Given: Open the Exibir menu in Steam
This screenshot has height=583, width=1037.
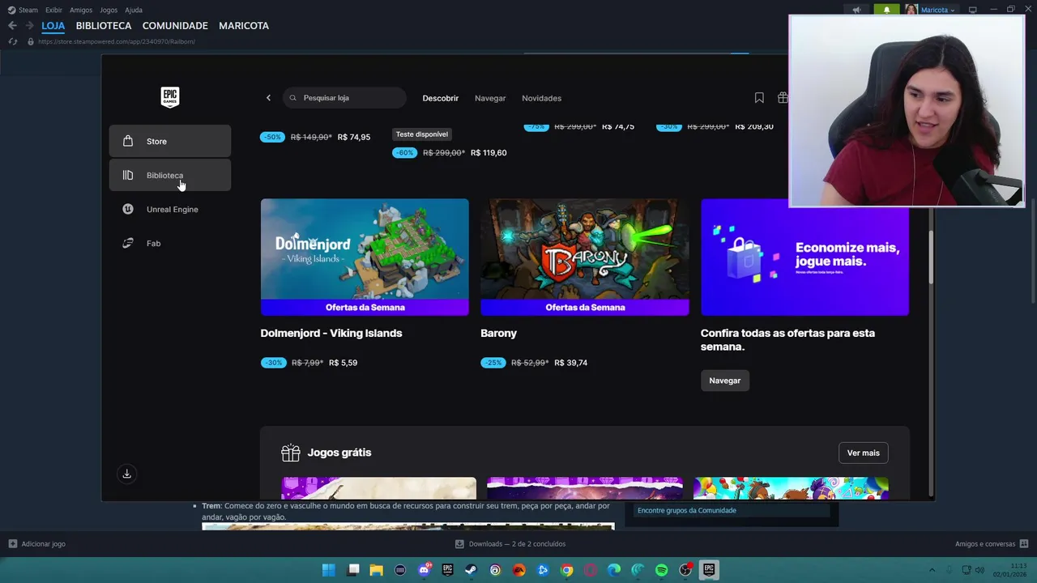Looking at the screenshot, I should [53, 10].
